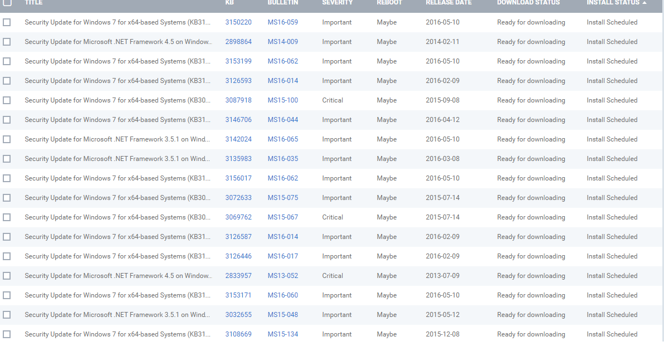Follow the KB 3153171 link

[x=238, y=295]
